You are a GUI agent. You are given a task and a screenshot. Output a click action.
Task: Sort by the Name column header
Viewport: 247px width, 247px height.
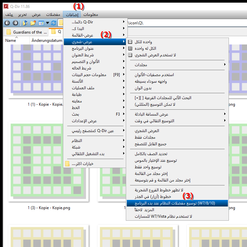pos(16,40)
